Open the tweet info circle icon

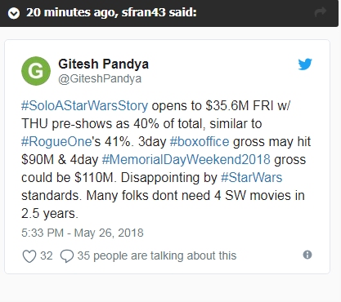click(307, 255)
